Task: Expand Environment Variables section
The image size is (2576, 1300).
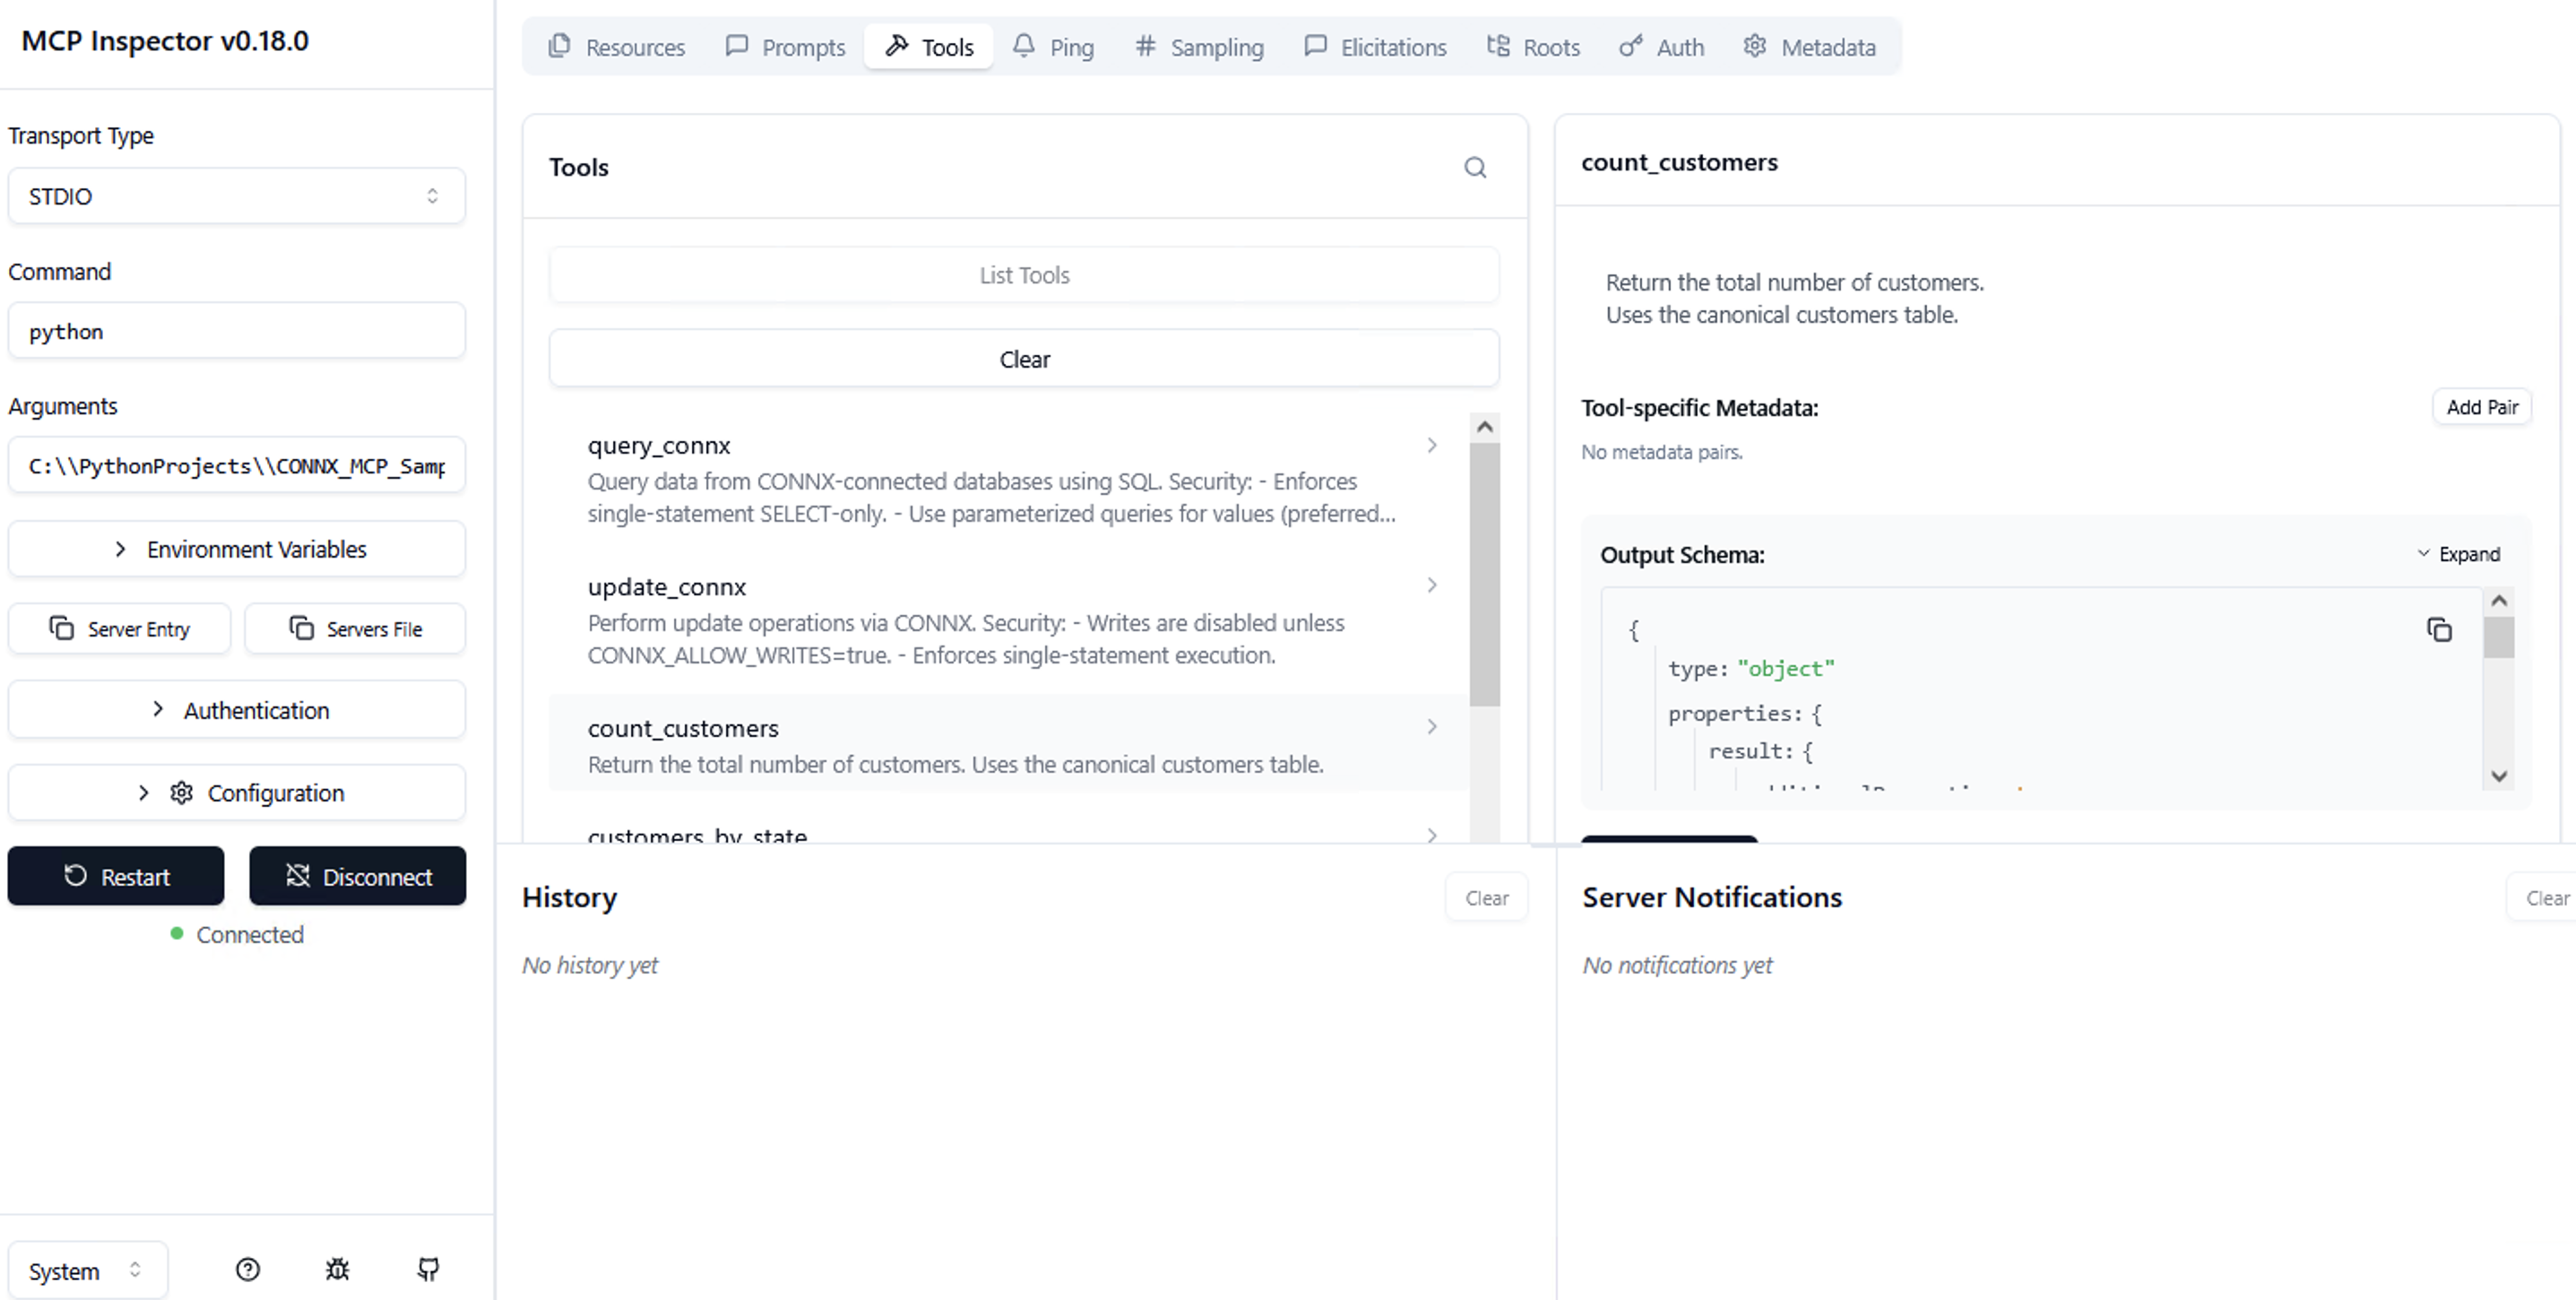Action: click(237, 549)
